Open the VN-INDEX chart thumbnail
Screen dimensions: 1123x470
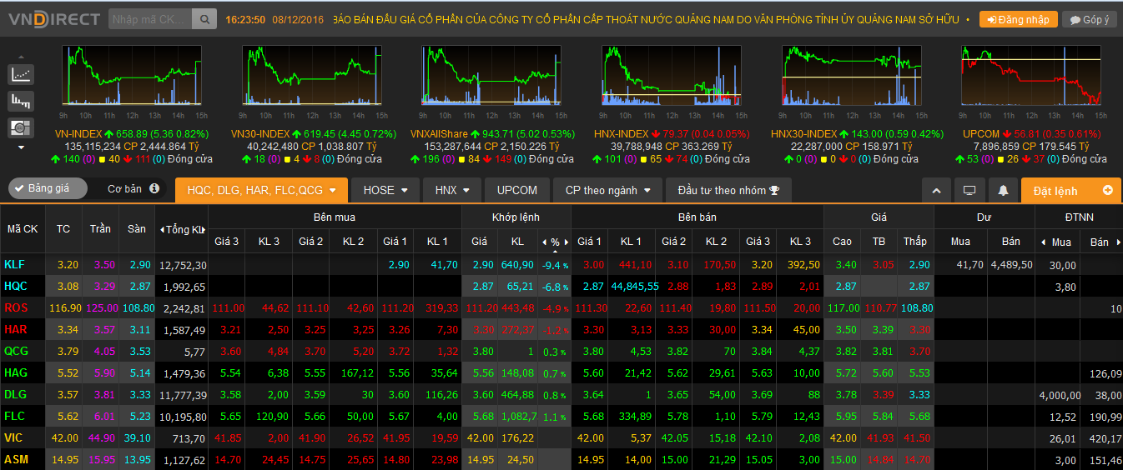pos(130,75)
